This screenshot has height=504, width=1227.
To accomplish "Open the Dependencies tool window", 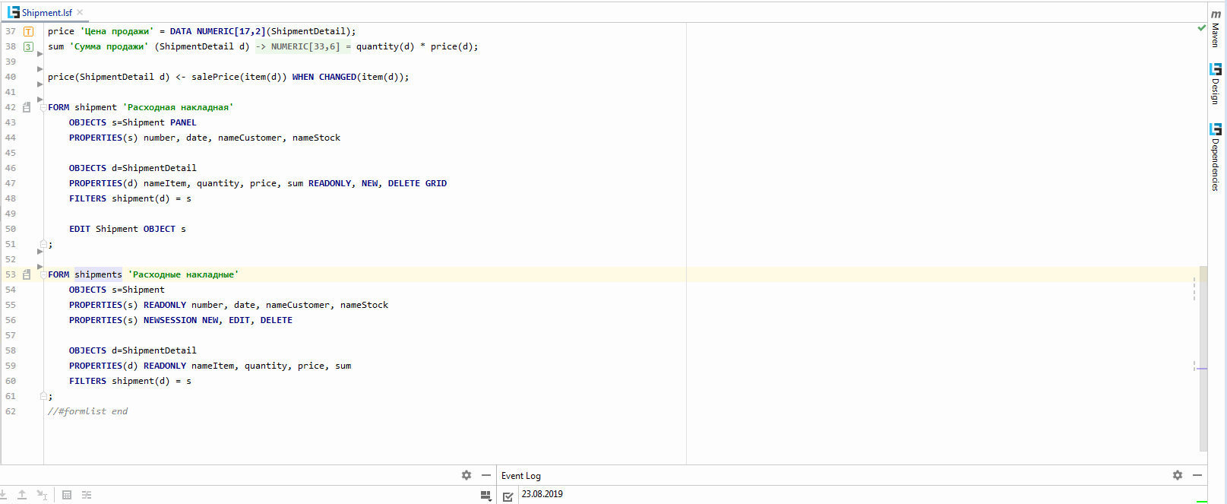I will point(1216,157).
